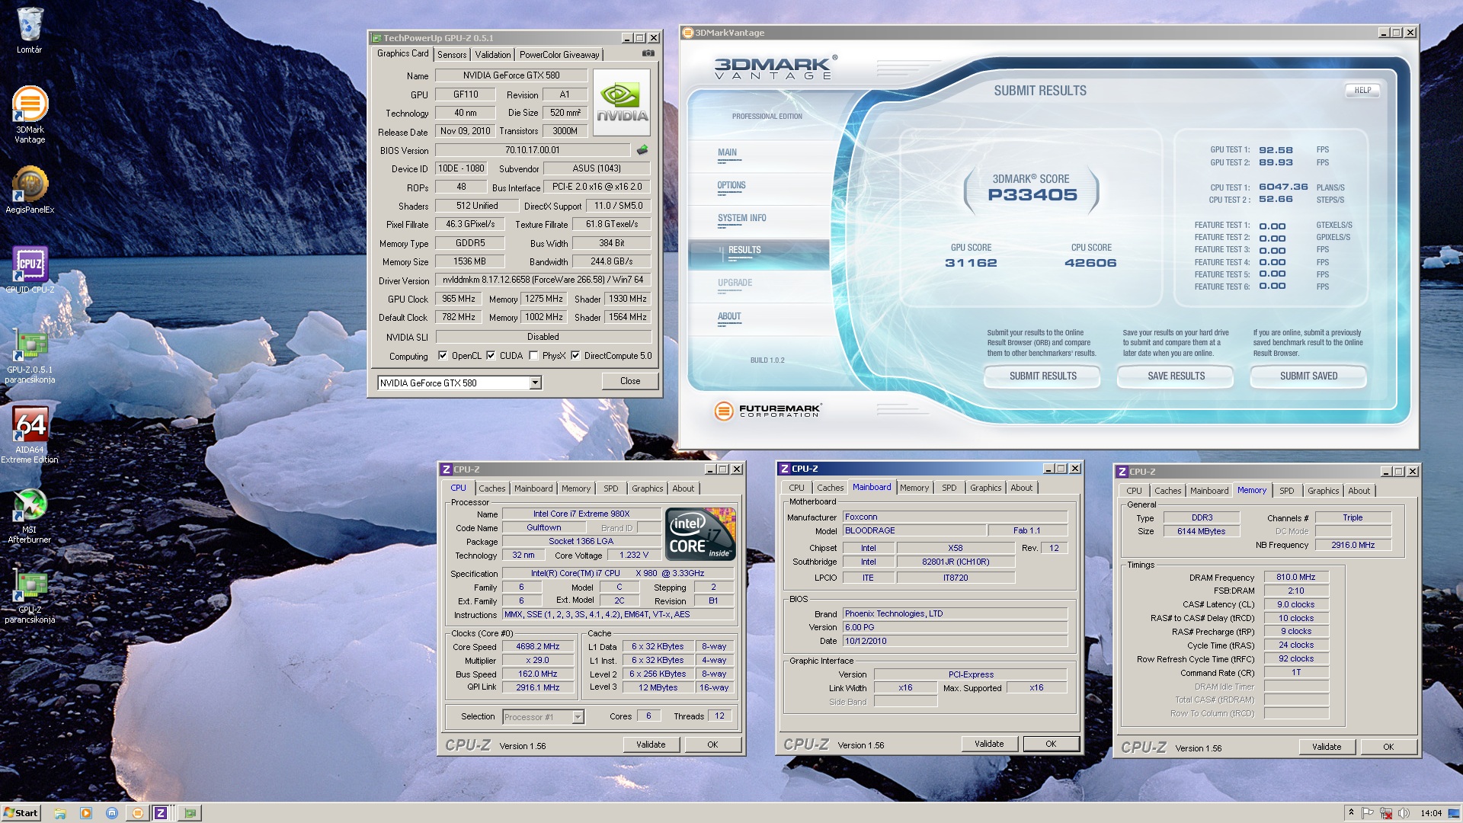
Task: Open About tab in the left CPU-Z window
Action: (x=683, y=488)
